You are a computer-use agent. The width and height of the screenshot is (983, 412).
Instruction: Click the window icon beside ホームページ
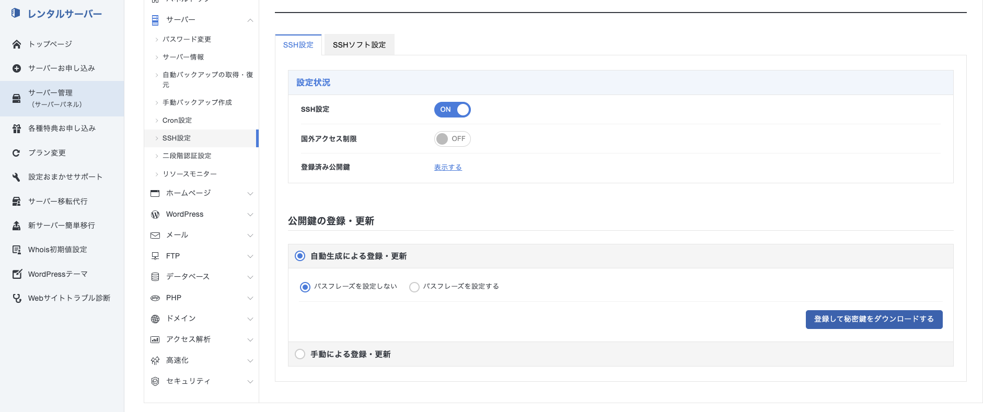[x=155, y=193]
